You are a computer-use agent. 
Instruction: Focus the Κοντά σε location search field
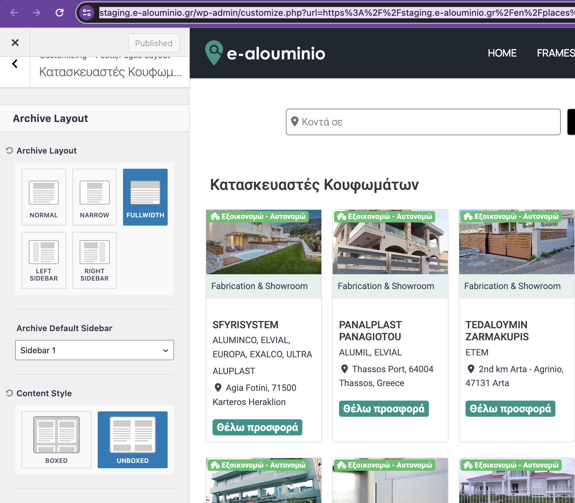click(423, 122)
